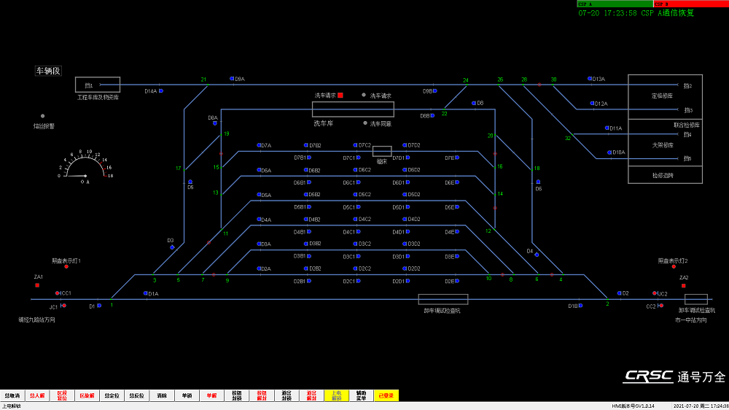Click the yellow 上电解锁 button
This screenshot has width=729, height=410.
[x=336, y=395]
